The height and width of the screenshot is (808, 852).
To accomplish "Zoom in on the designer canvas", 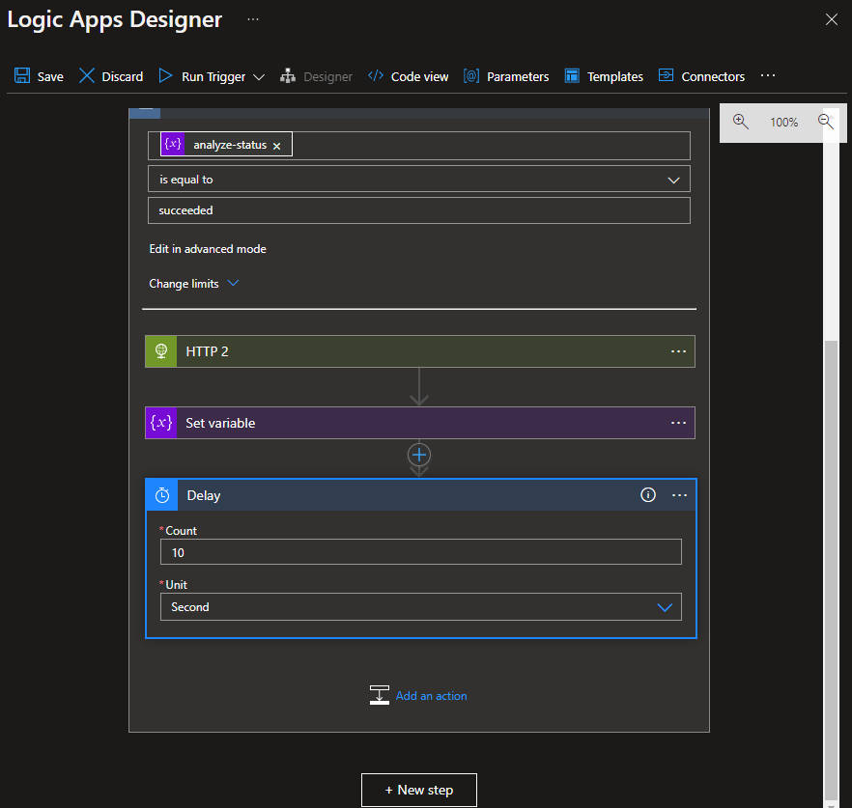I will (x=741, y=122).
